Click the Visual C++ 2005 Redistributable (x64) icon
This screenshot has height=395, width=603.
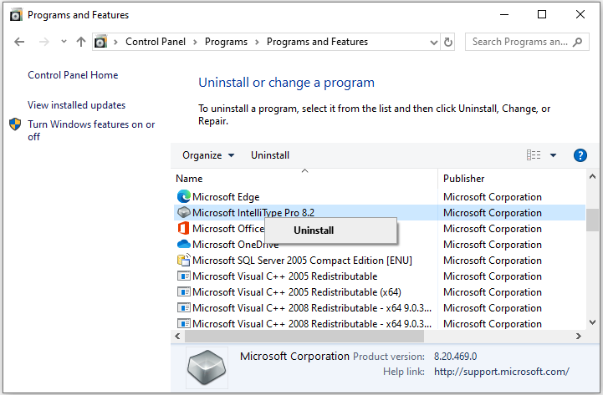[x=184, y=291]
